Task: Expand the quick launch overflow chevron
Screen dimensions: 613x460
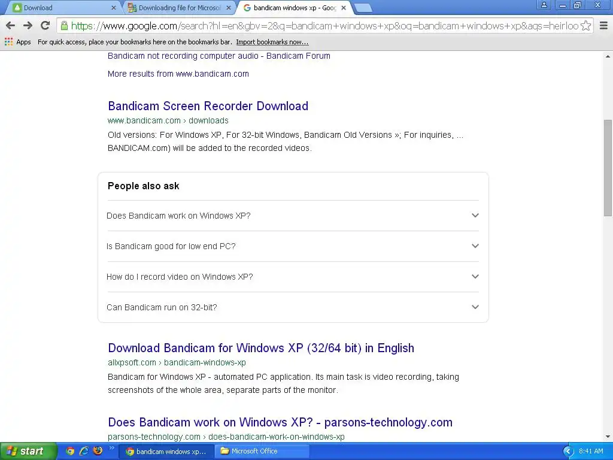Action: [x=111, y=448]
